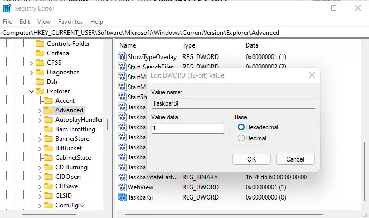Select the WebView value icon
This screenshot has width=369, height=218.
tap(122, 187)
